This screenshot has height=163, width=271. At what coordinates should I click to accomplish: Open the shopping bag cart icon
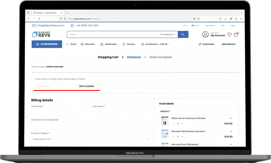[236, 35]
